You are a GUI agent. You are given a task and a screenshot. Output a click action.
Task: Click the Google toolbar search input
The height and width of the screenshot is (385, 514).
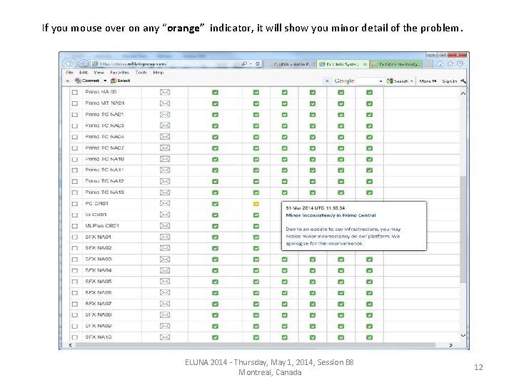coord(367,81)
